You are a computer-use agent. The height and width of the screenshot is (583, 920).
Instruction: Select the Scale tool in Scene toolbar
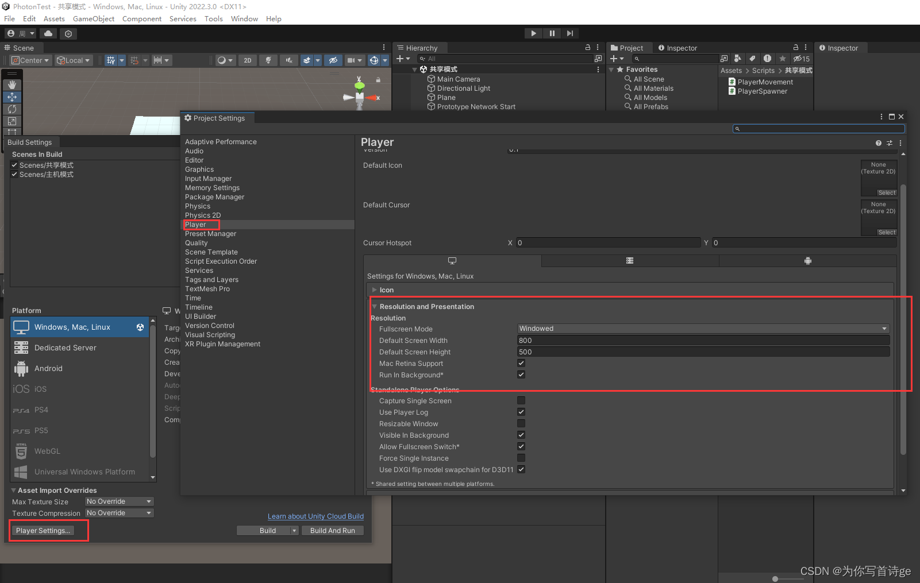(x=12, y=121)
